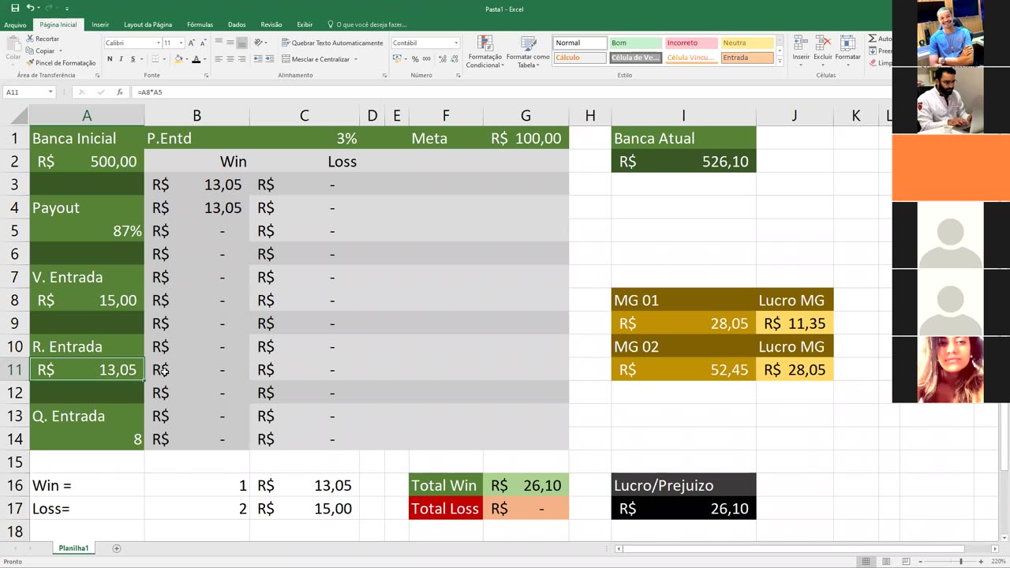
Task: Add a new sheet with the plus button
Action: [117, 548]
